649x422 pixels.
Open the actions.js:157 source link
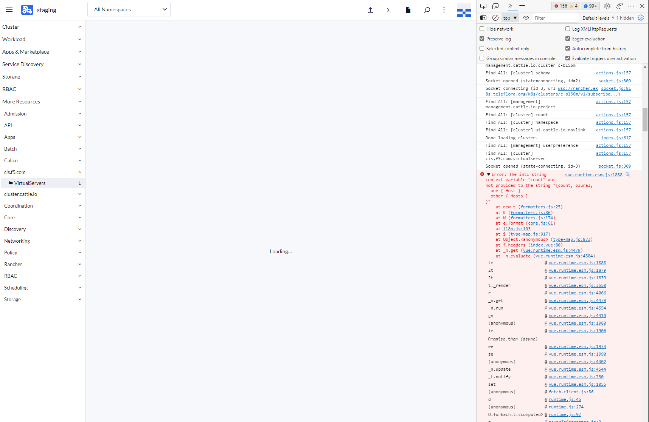pyautogui.click(x=613, y=73)
